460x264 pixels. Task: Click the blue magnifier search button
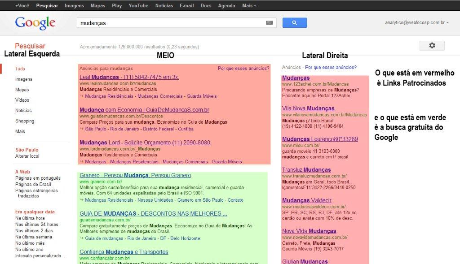click(294, 22)
